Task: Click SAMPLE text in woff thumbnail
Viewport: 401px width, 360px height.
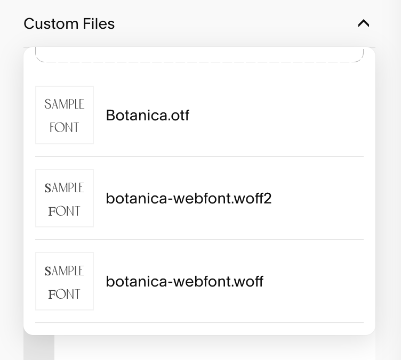Action: click(x=65, y=271)
